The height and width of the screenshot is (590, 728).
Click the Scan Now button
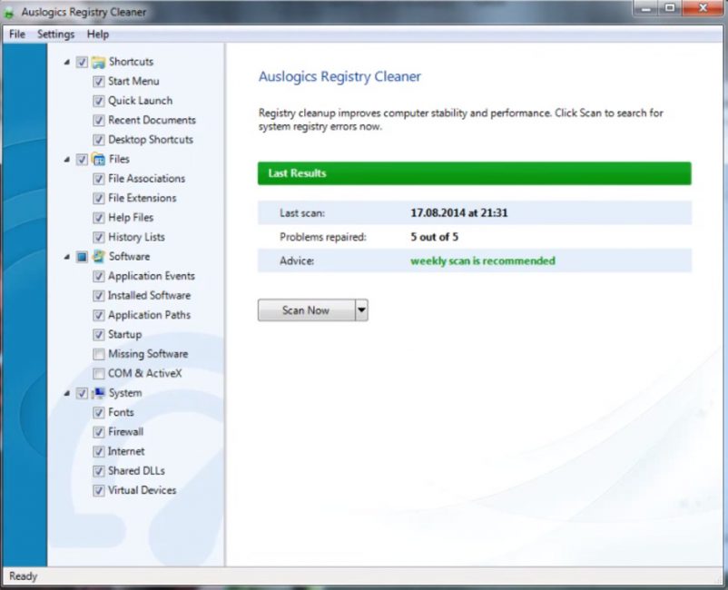click(x=307, y=310)
